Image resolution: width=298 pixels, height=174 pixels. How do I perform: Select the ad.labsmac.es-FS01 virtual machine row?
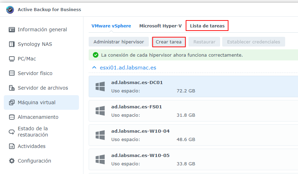pyautogui.click(x=193, y=111)
